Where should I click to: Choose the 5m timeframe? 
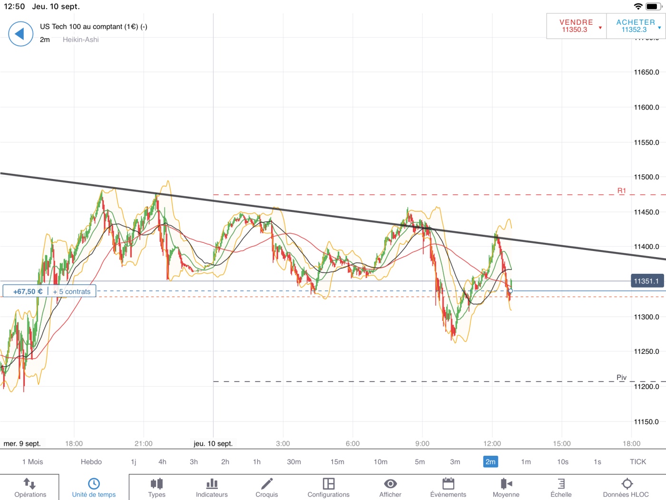click(x=420, y=462)
